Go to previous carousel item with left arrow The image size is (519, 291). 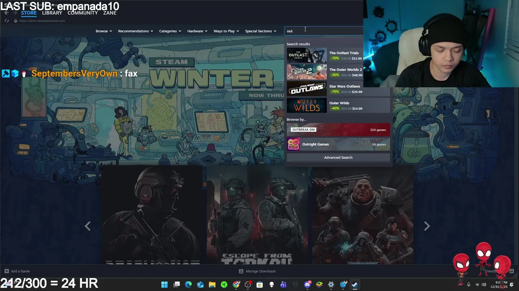88,226
